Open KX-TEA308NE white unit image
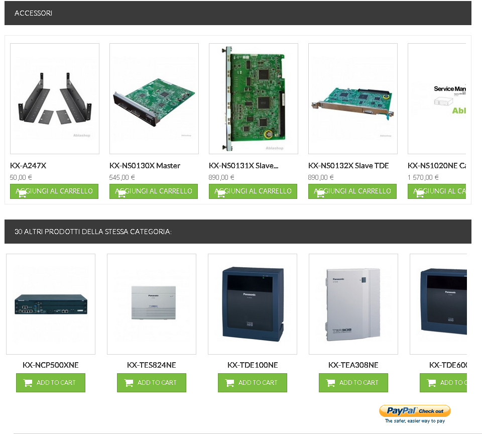 (353, 304)
